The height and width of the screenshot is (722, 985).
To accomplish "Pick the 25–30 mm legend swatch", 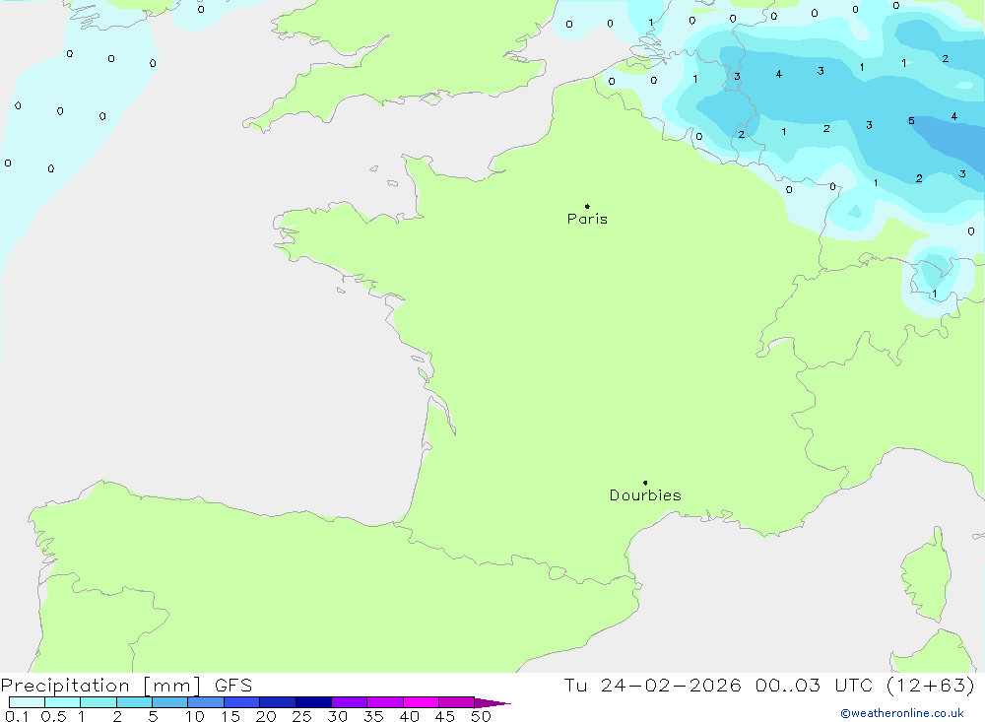I will pyautogui.click(x=313, y=702).
